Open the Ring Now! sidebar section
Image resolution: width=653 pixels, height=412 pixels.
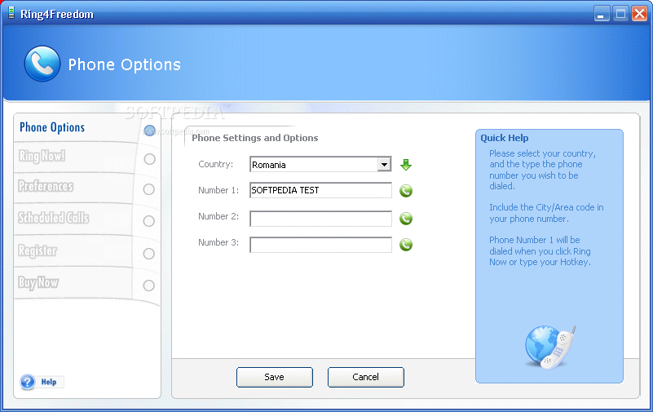pyautogui.click(x=42, y=156)
